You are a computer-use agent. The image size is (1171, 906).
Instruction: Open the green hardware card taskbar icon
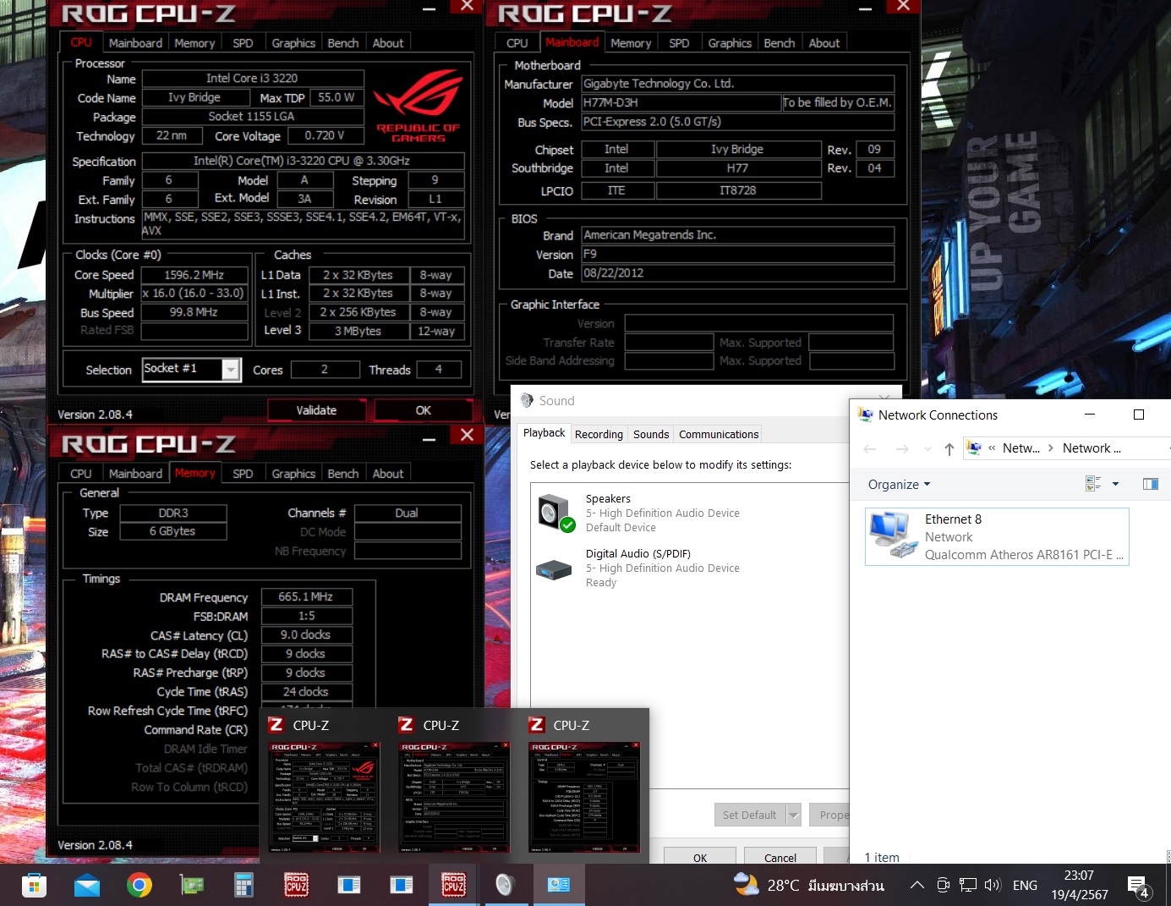(192, 885)
